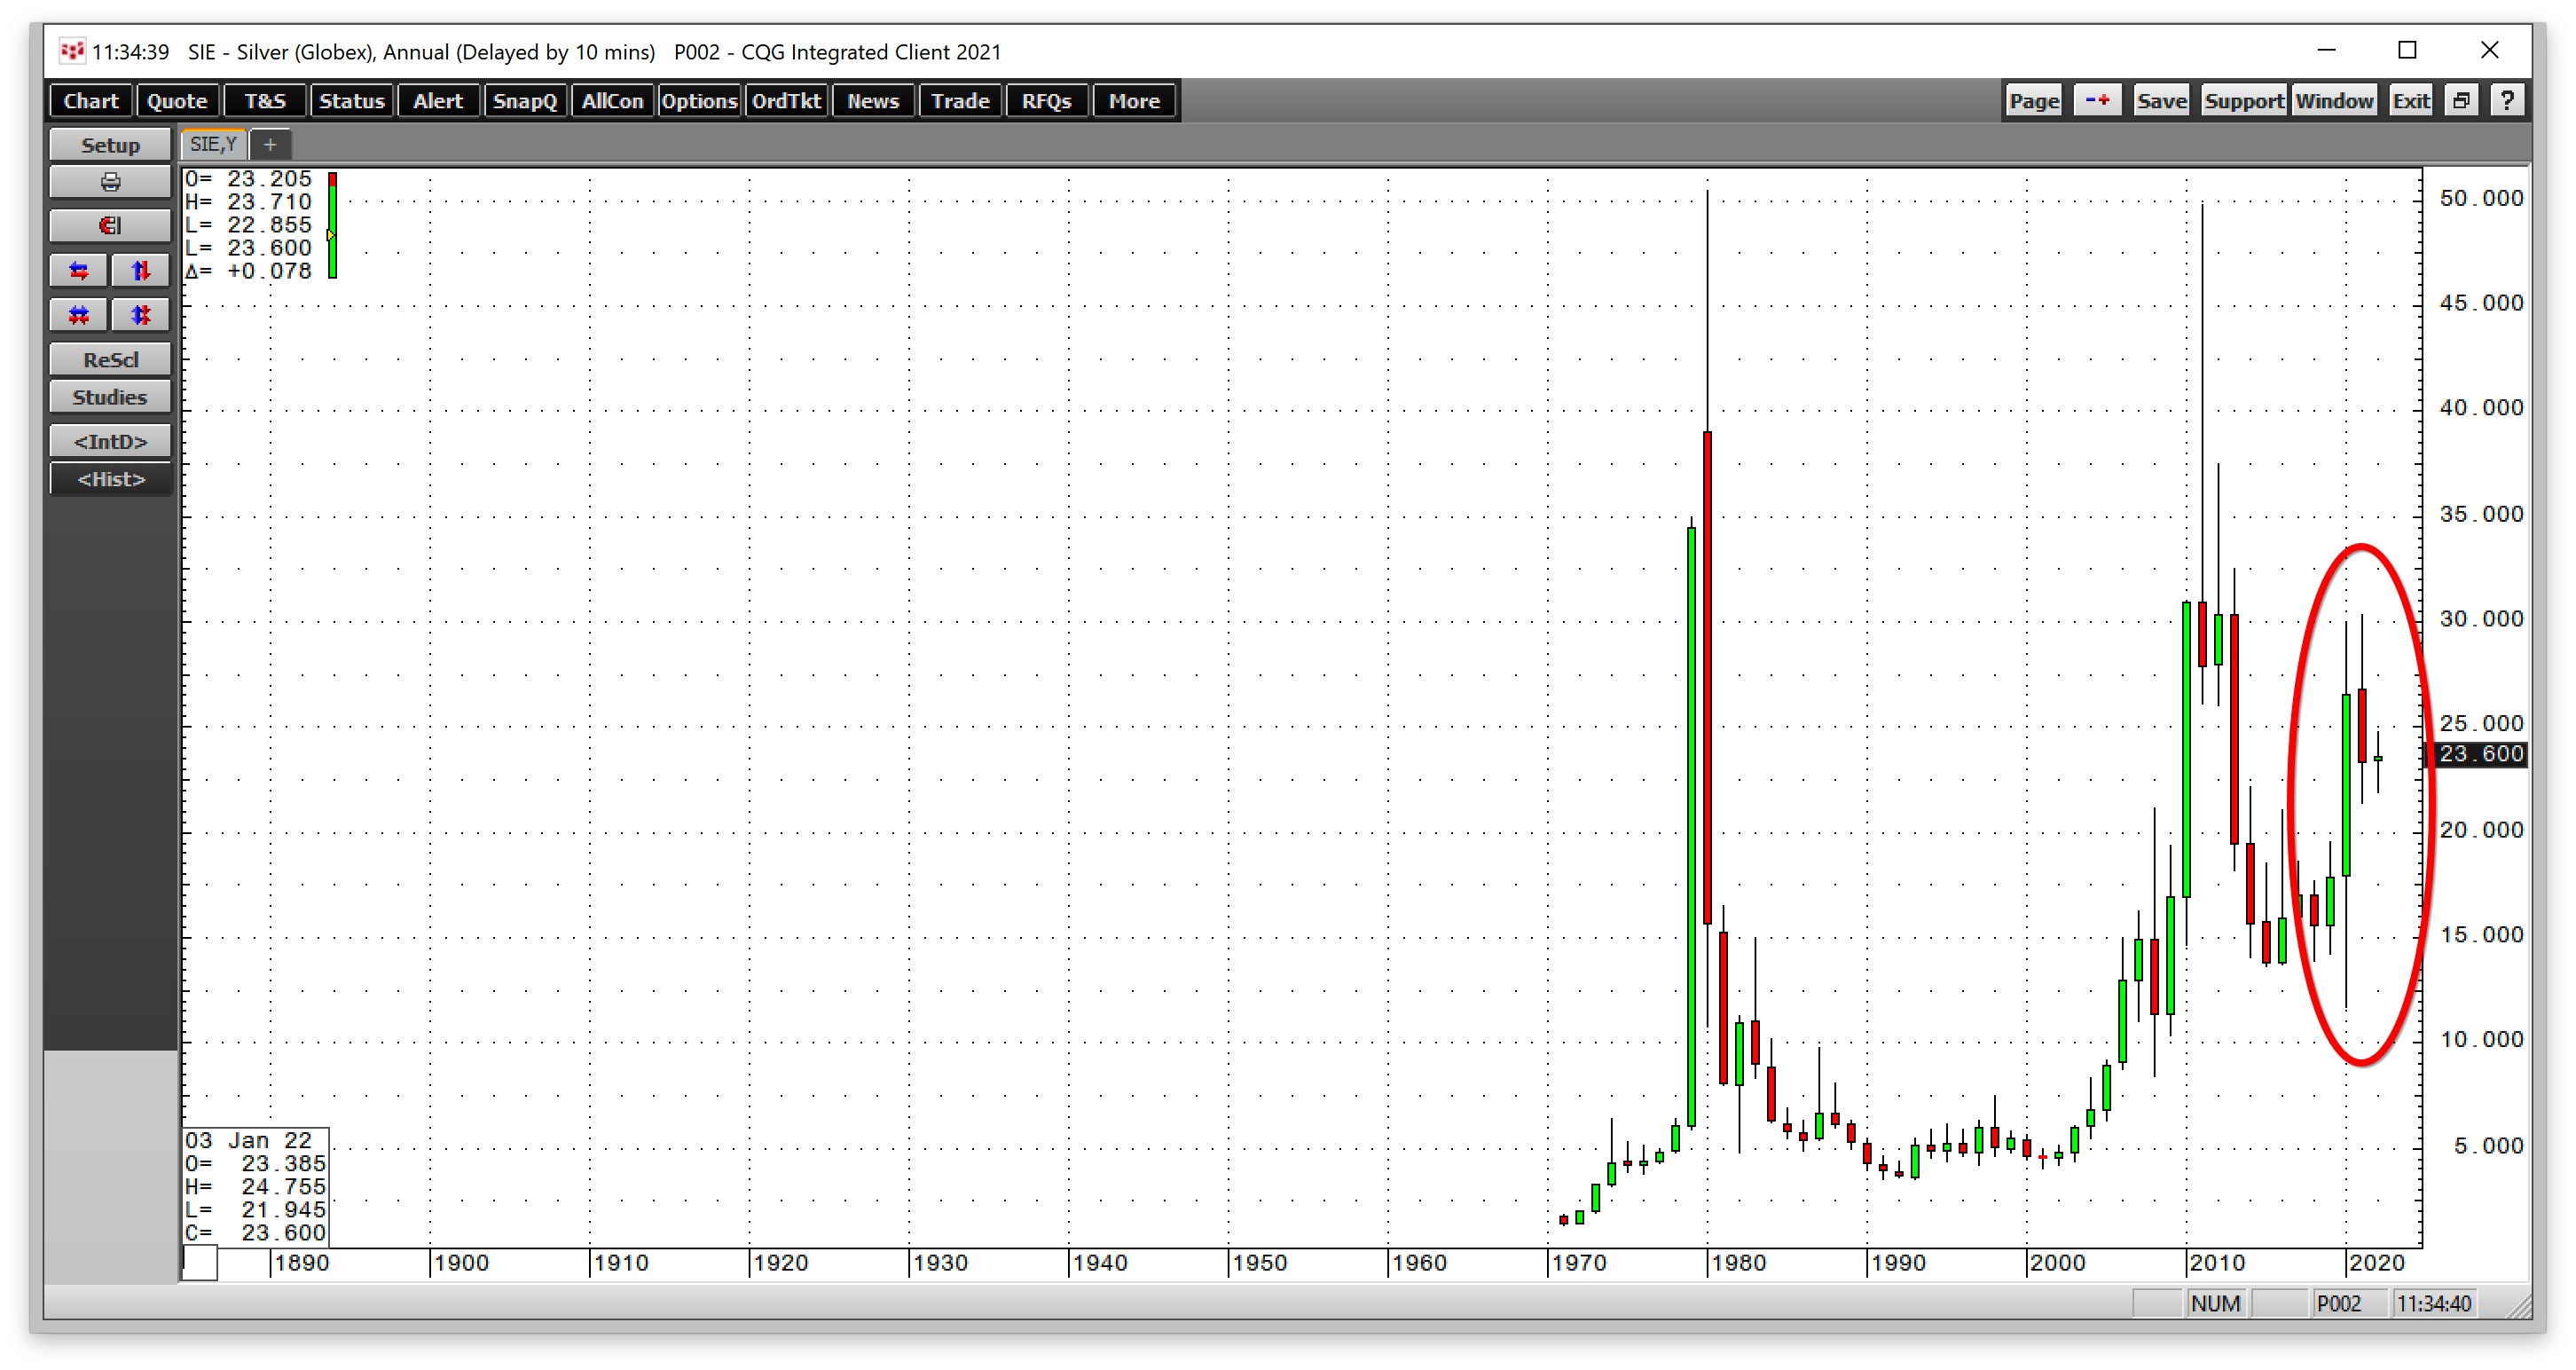Toggle intraday mode with the <IntD> button

(x=110, y=440)
